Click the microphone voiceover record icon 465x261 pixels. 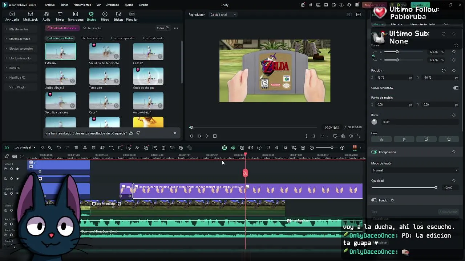[277, 148]
